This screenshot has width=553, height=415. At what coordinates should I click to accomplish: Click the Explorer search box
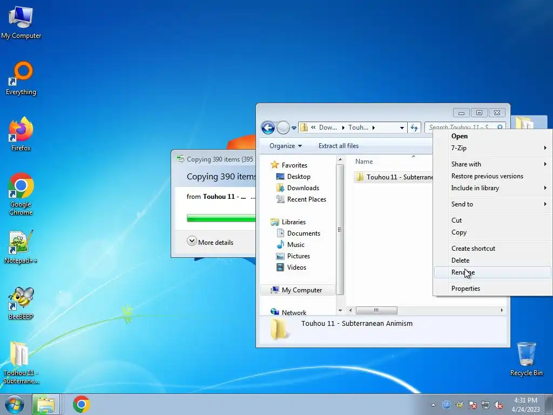465,127
